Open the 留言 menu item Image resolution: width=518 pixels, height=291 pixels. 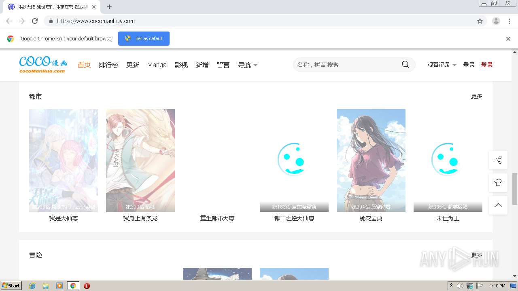coord(223,65)
